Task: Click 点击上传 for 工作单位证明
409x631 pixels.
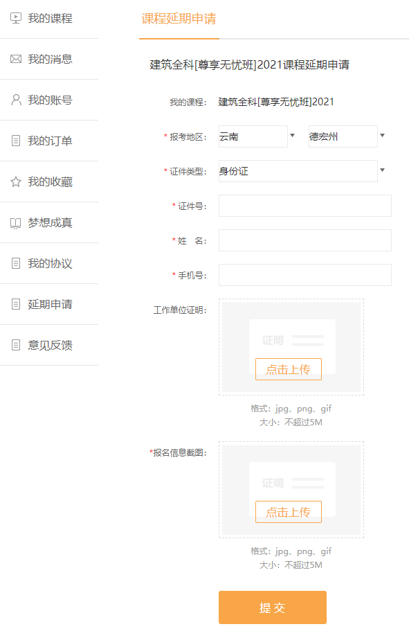Action: (x=289, y=369)
